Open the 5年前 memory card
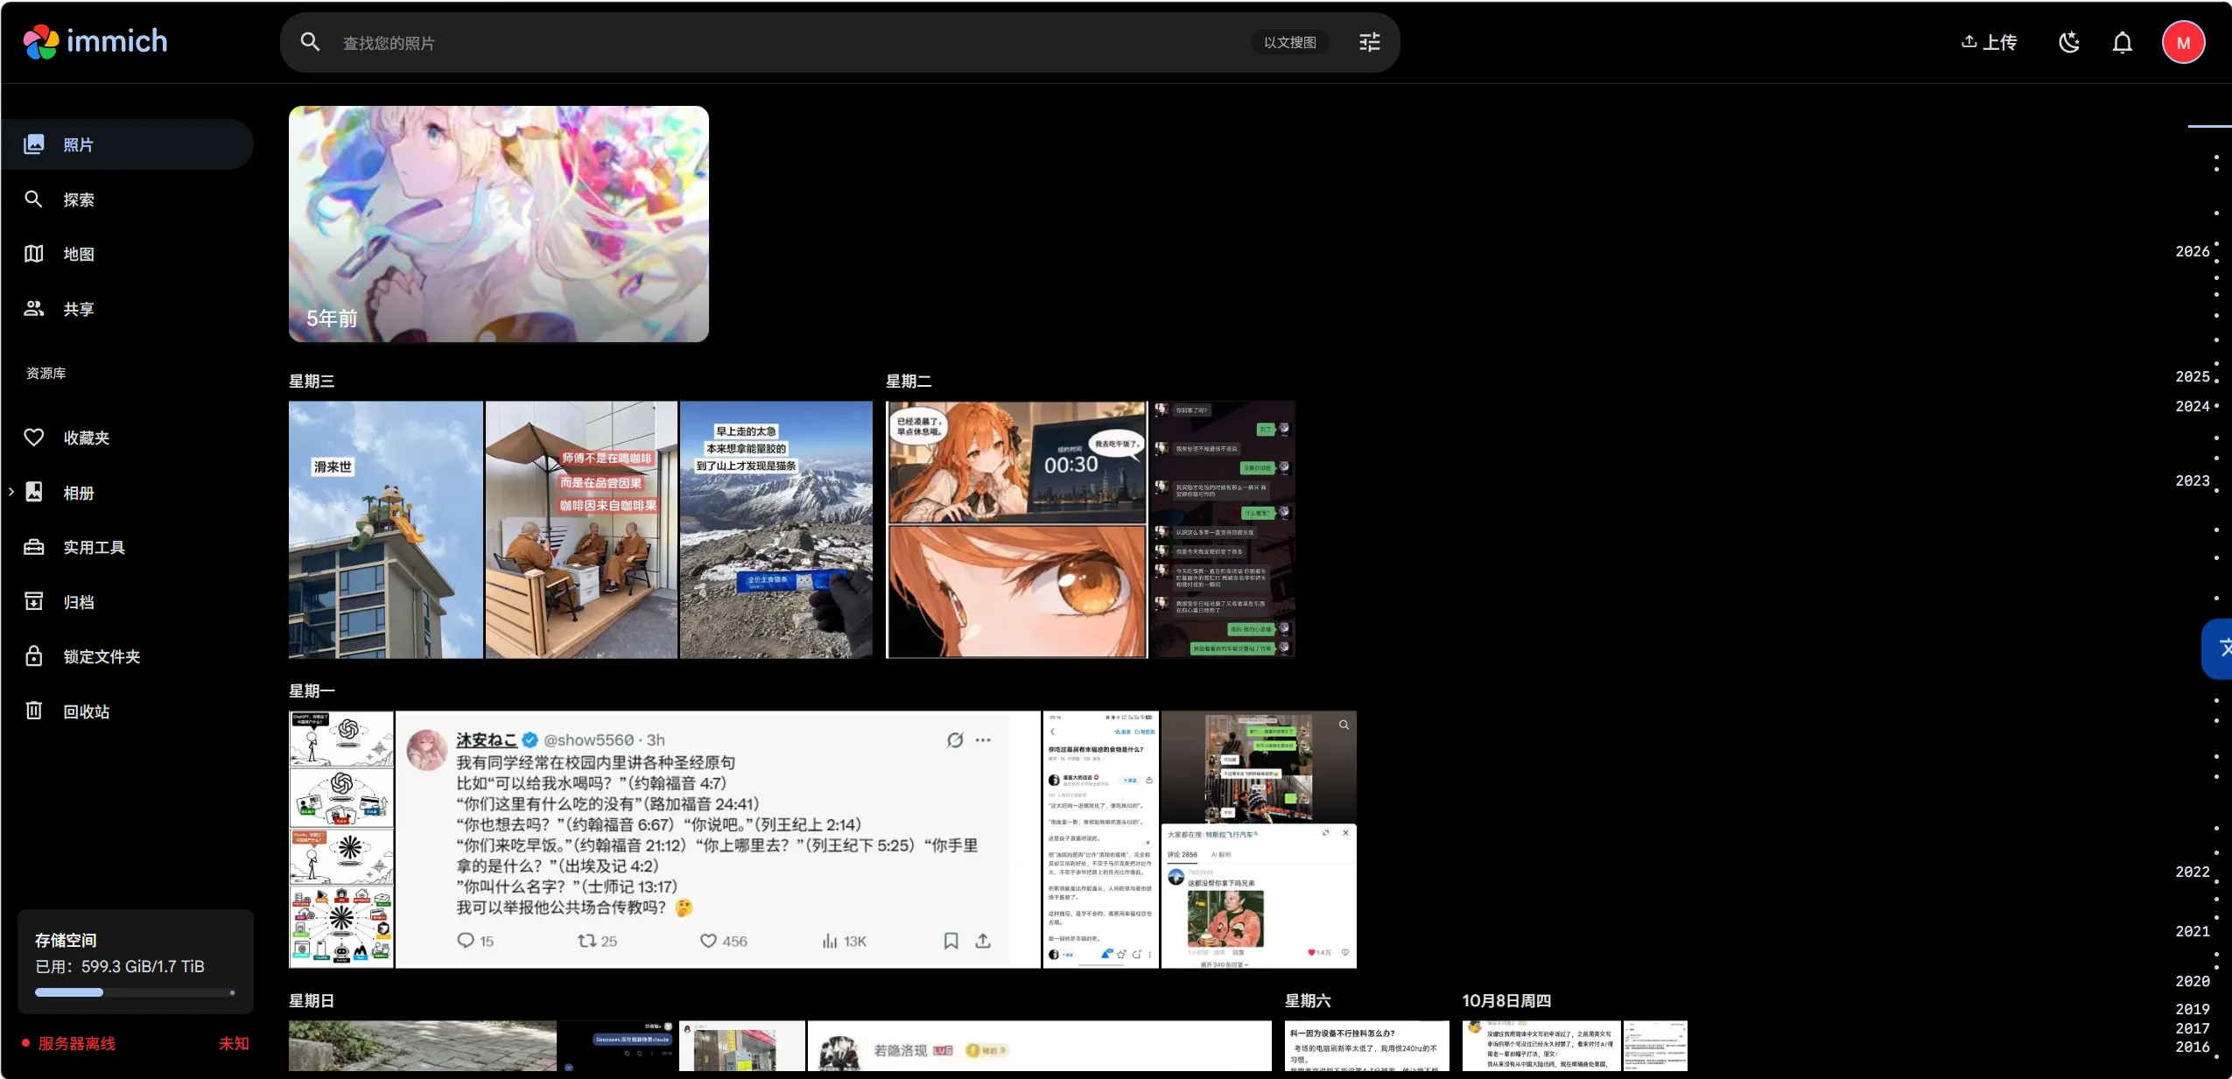This screenshot has width=2232, height=1079. (x=499, y=224)
